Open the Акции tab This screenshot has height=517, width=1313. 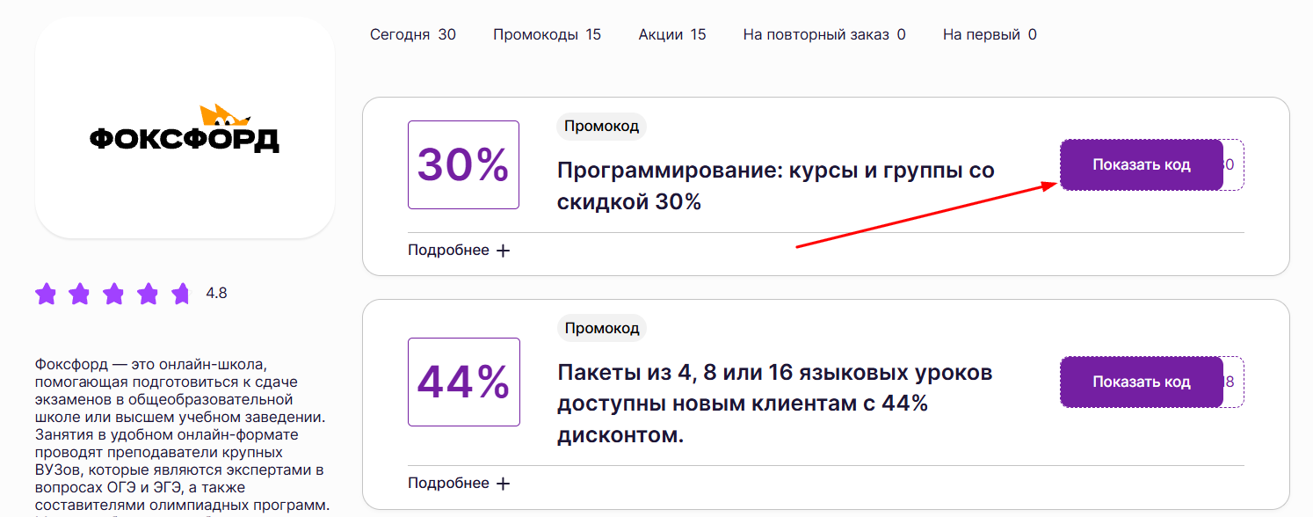(x=671, y=34)
